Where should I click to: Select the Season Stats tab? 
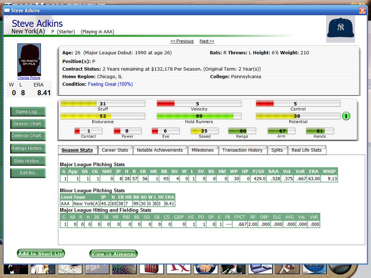[78, 150]
